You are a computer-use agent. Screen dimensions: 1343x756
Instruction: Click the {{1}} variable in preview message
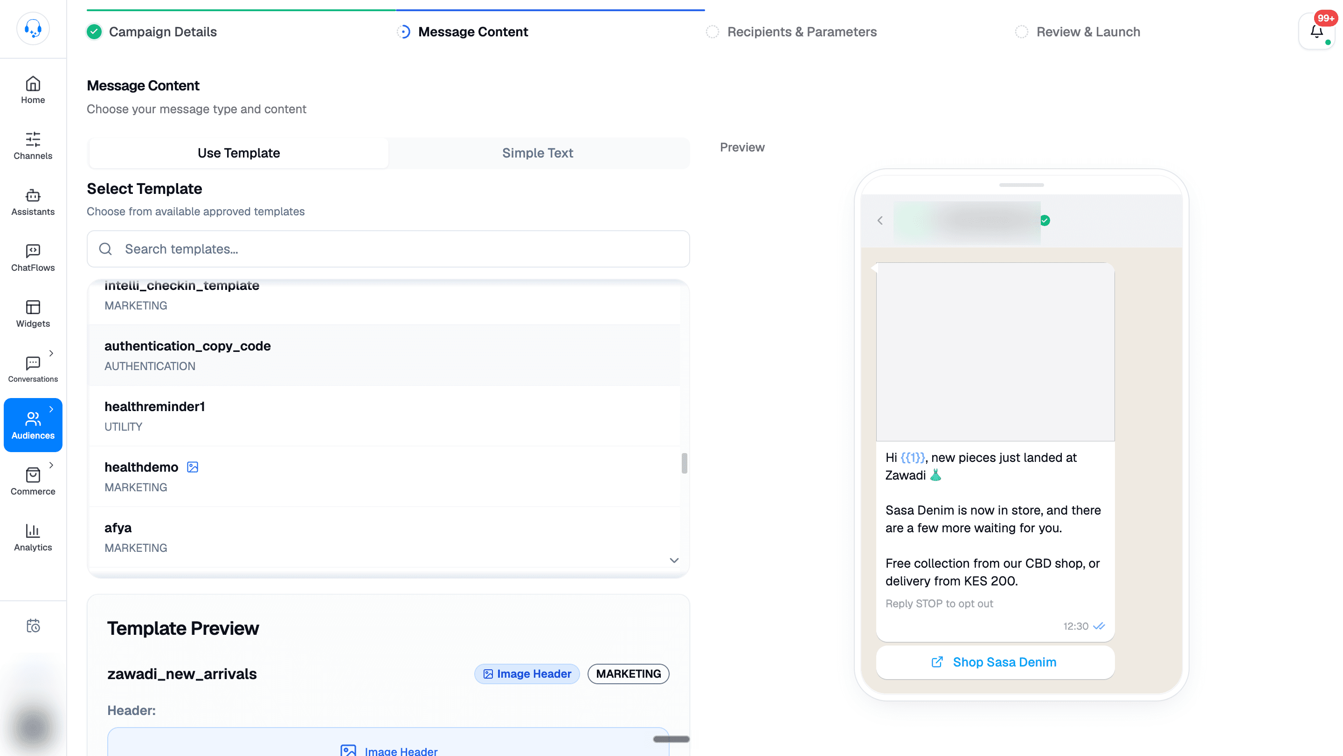913,457
